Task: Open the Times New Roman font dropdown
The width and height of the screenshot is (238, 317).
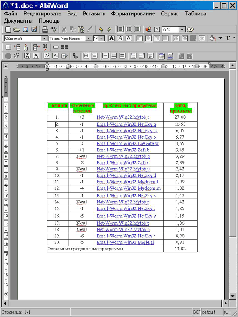Action: (x=88, y=38)
